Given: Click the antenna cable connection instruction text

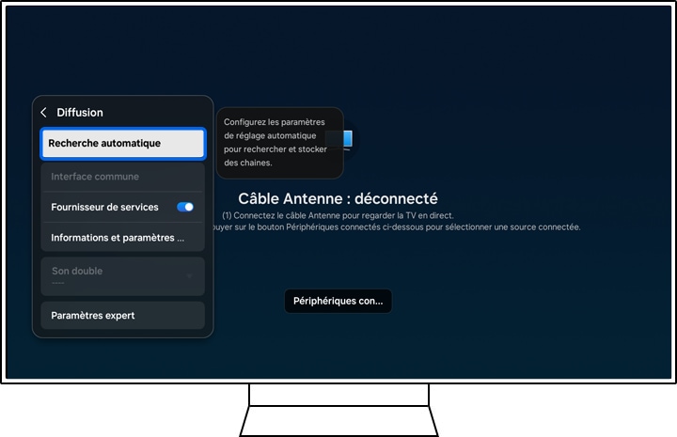Looking at the screenshot, I should (x=338, y=215).
